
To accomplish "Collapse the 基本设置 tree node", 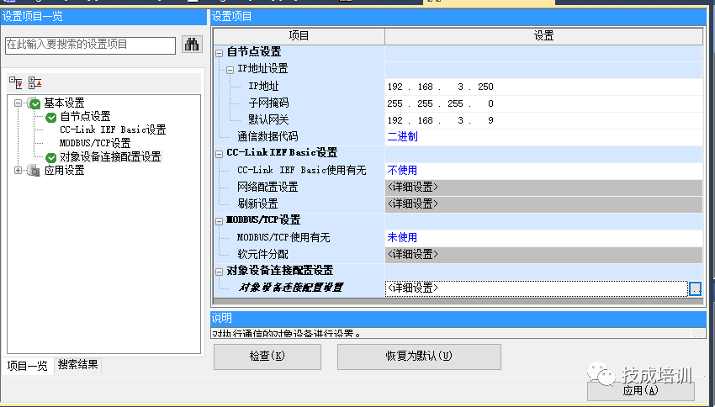I will (18, 103).
